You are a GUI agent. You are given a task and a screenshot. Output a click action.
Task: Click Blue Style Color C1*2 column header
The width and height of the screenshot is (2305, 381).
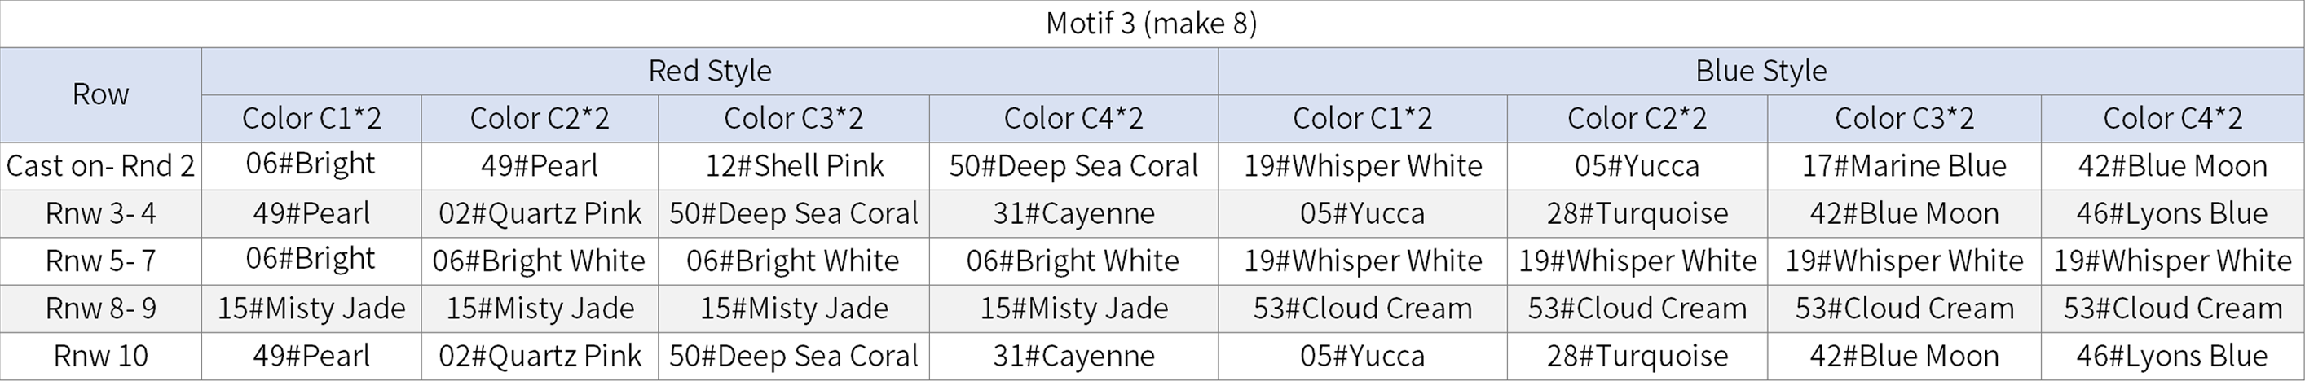click(1363, 119)
